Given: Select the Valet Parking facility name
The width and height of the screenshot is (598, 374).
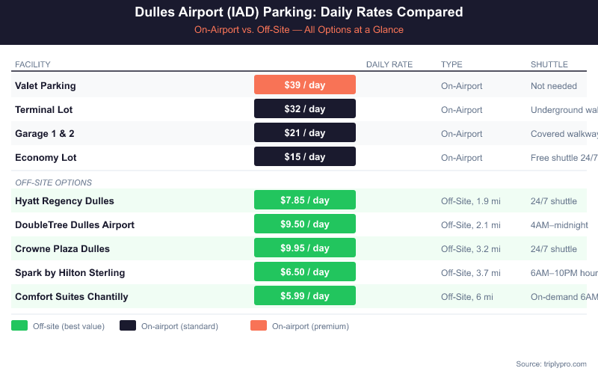Looking at the screenshot, I should pos(46,86).
